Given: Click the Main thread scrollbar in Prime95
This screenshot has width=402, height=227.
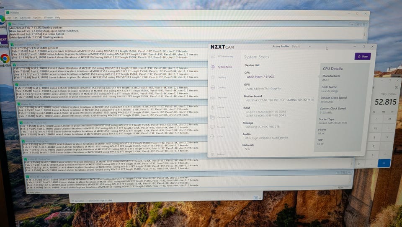Looking at the screenshot, I should (x=365, y=34).
